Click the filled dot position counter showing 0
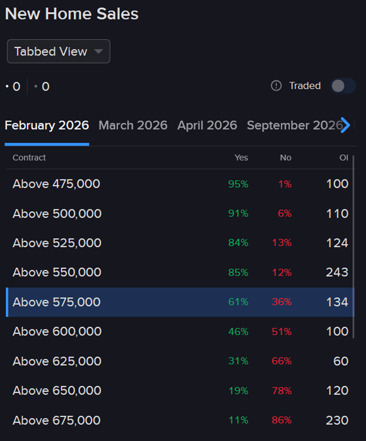Screen dimensions: 366x441 (x=13, y=86)
